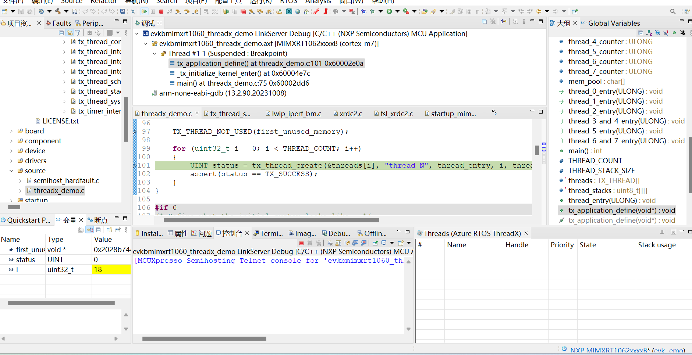
Task: Click Remove All Terminated Launches in Debug view
Action: click(493, 22)
